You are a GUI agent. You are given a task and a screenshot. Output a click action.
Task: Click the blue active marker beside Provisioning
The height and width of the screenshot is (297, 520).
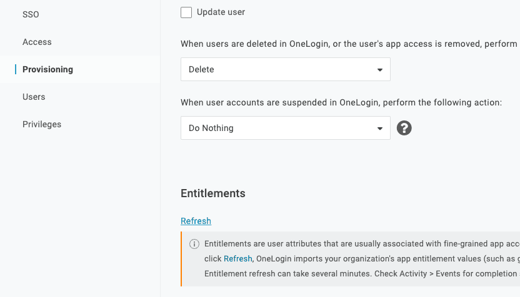click(x=16, y=69)
